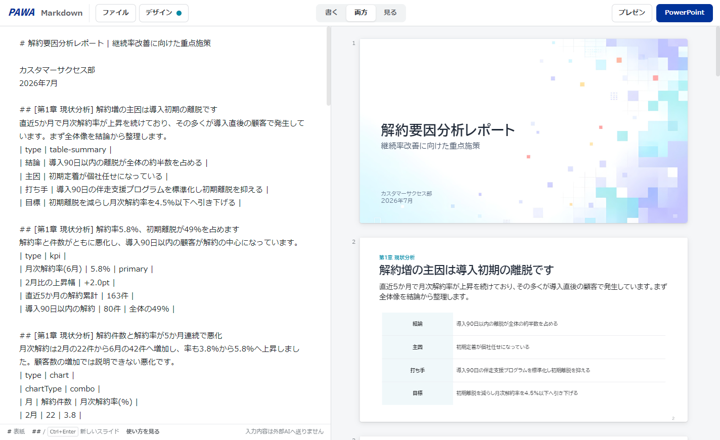Start presentation with プレゼン button

(x=632, y=13)
